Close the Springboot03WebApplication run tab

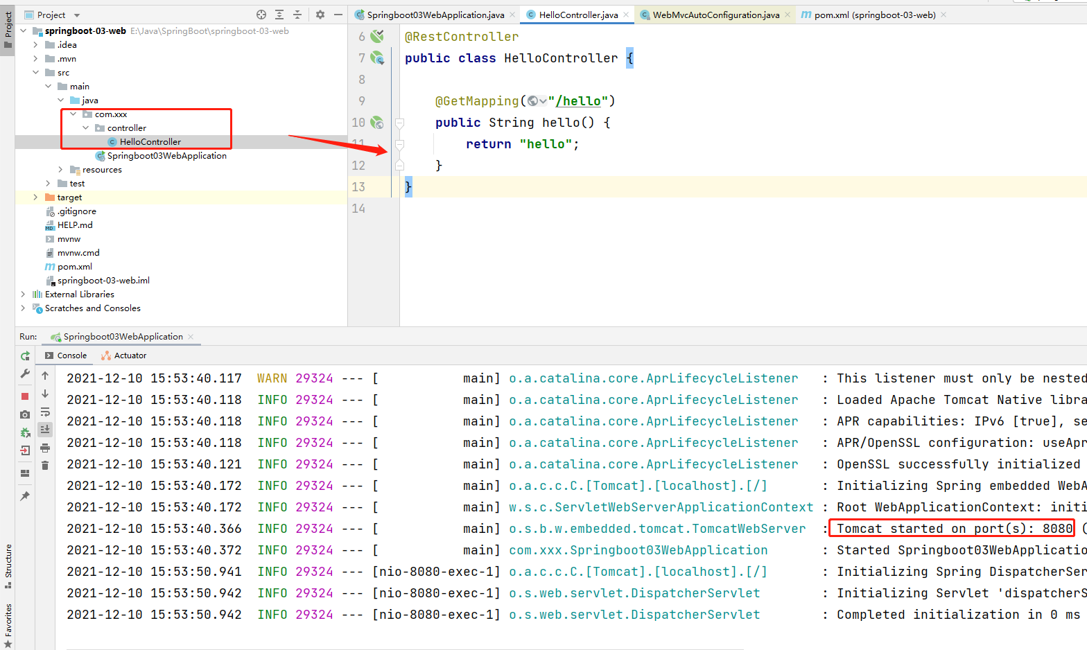[191, 337]
